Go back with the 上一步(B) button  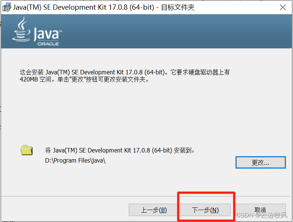(x=153, y=210)
